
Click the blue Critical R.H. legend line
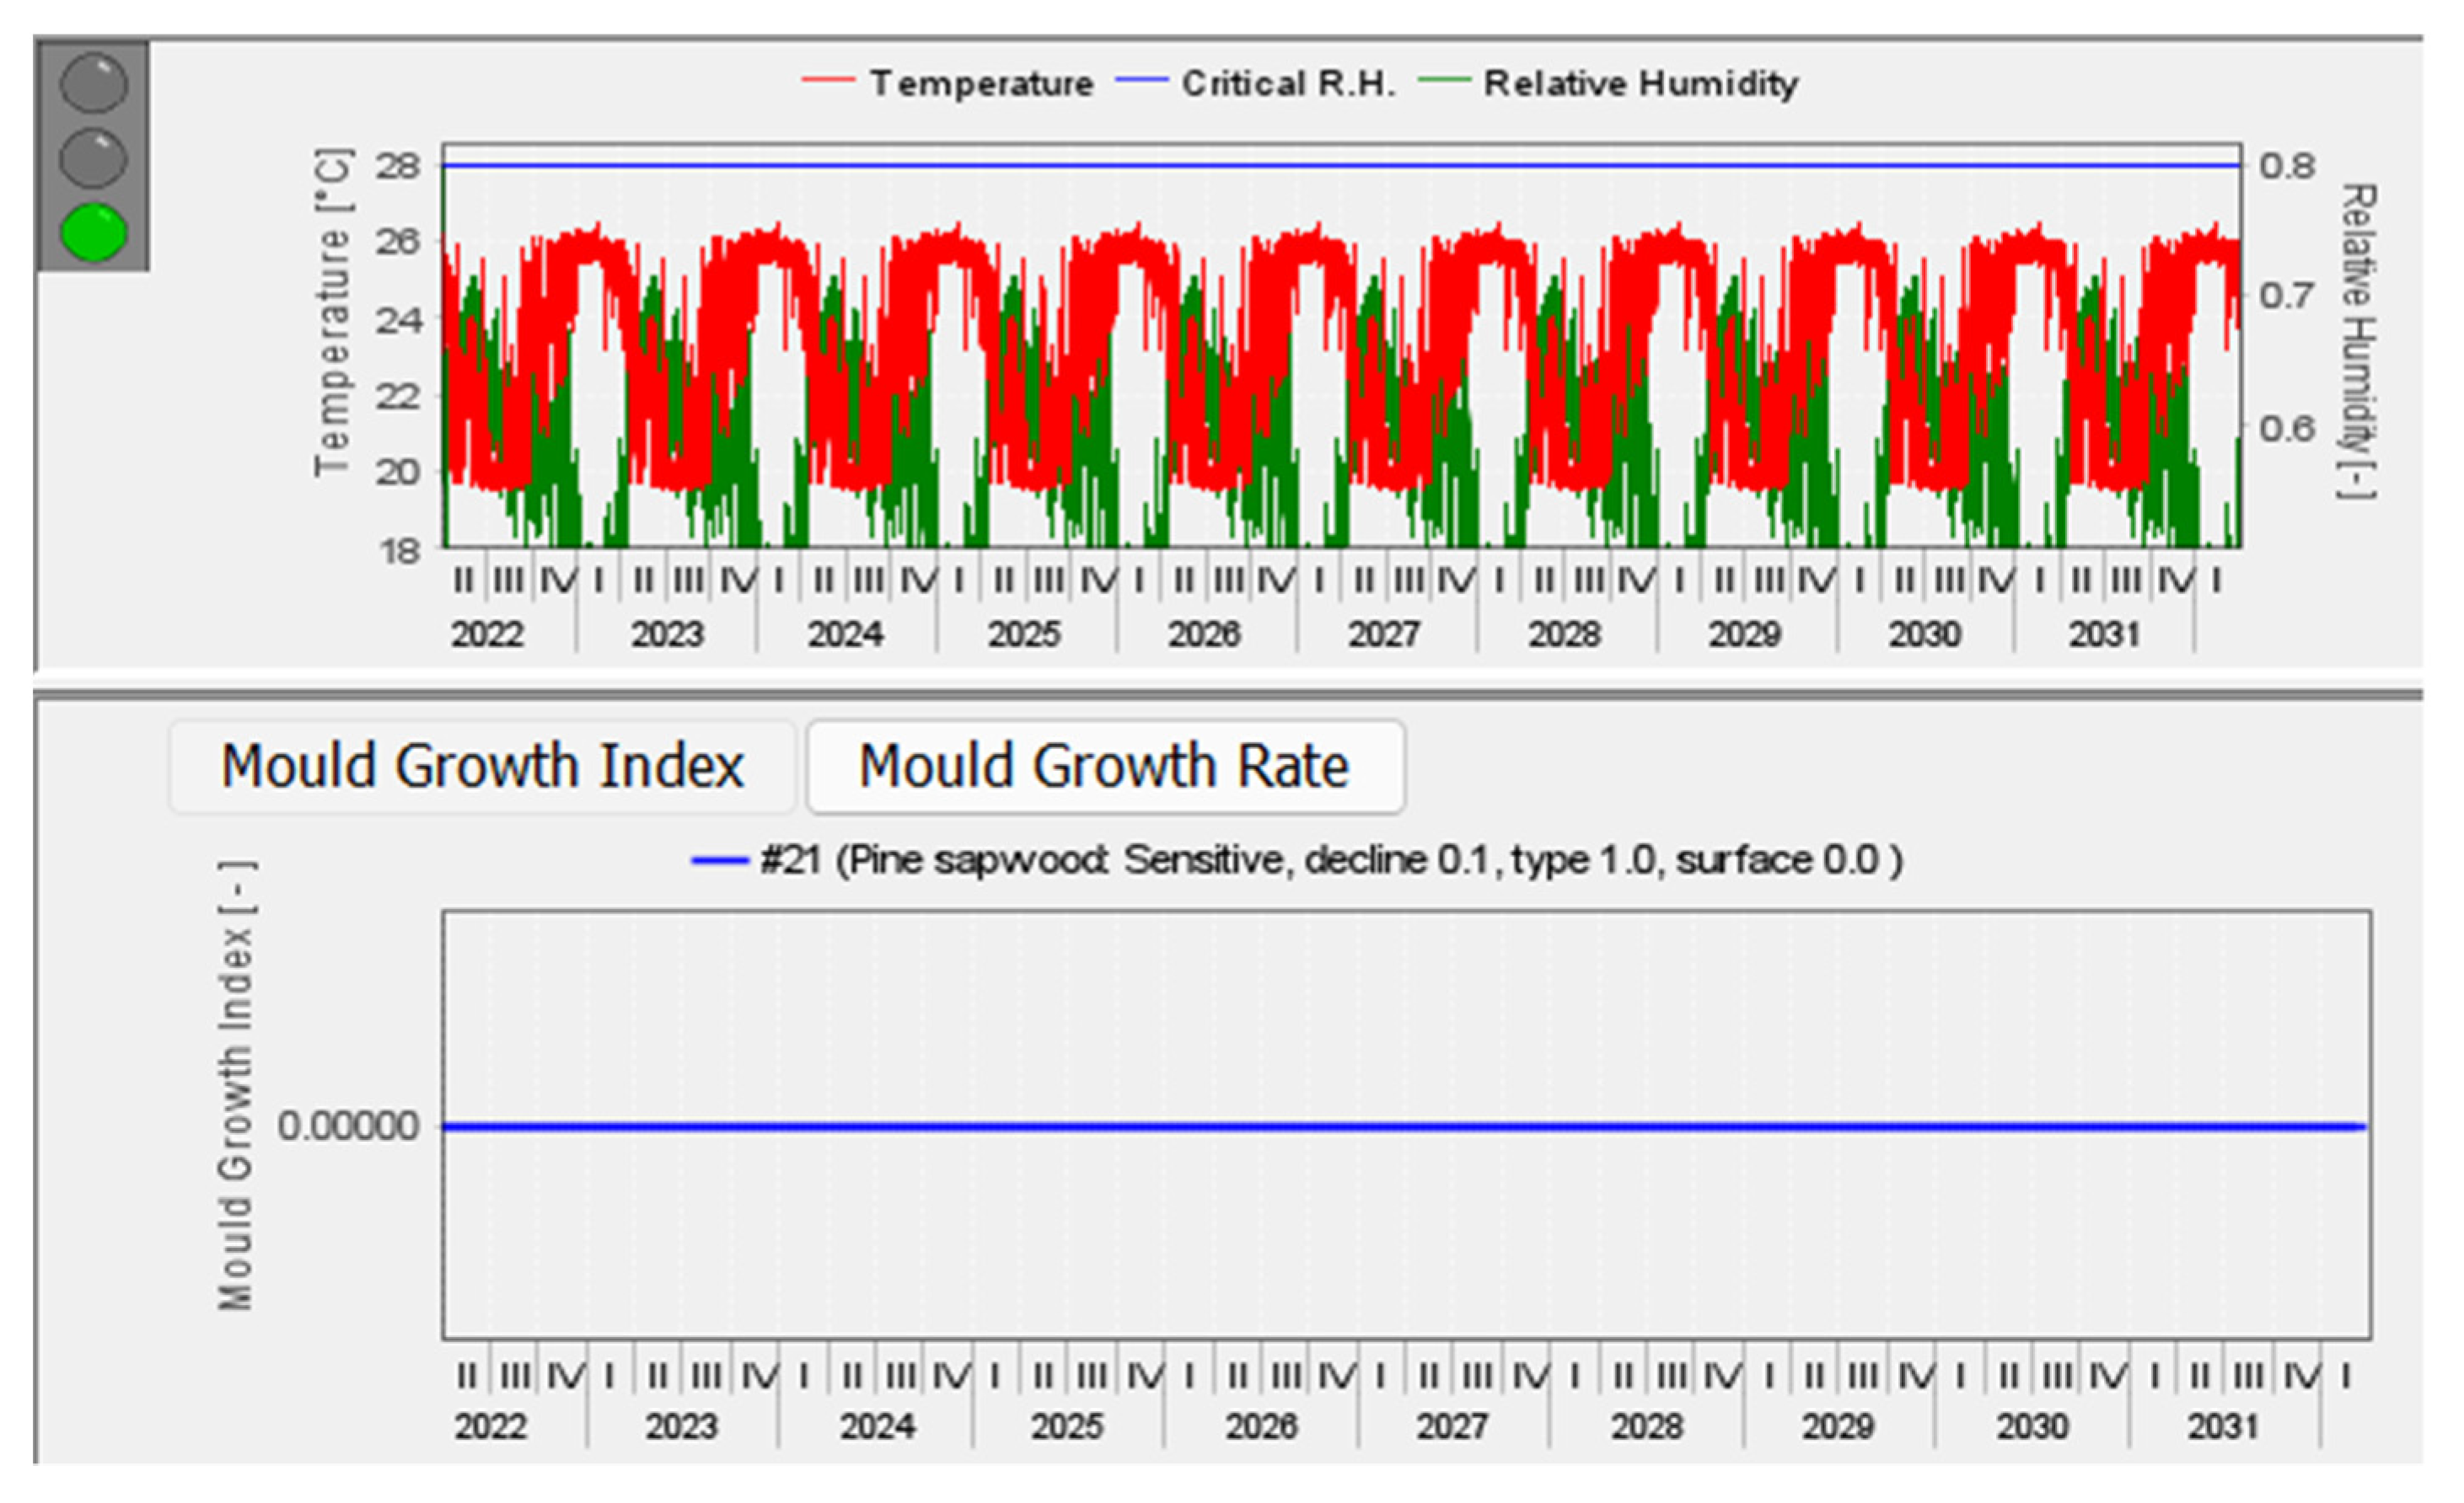[1141, 81]
